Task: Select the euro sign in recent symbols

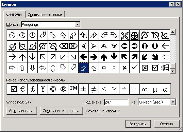Action: pos(22,89)
